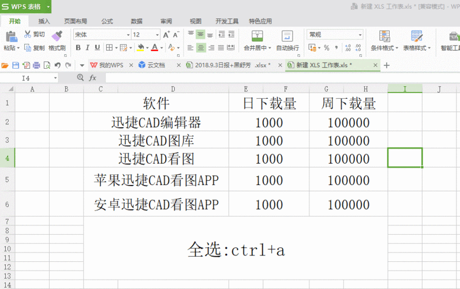Apply percent style with the % icon
This screenshot has height=289, width=460.
point(327,47)
